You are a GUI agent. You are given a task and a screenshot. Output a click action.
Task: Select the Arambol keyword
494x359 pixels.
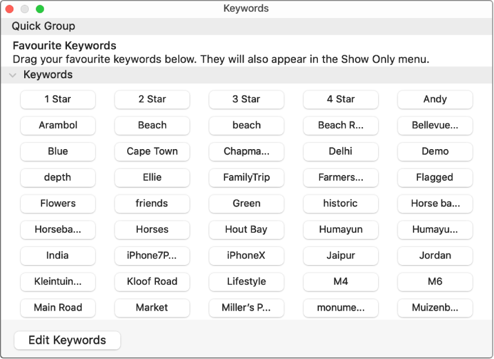pyautogui.click(x=57, y=125)
